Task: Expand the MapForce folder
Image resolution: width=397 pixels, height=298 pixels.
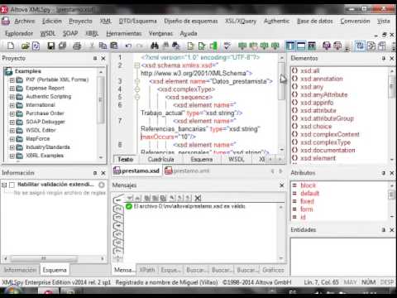Action: point(12,139)
